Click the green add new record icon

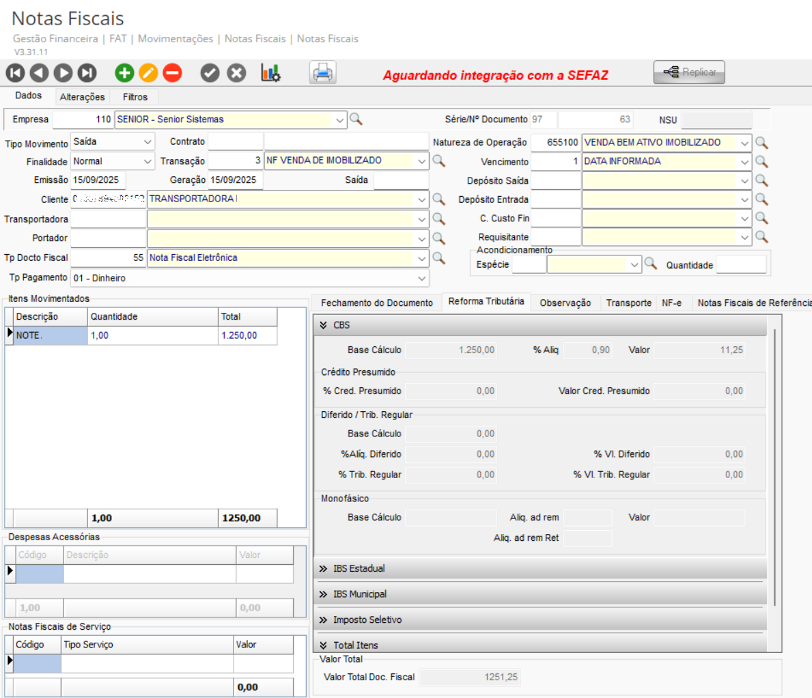[124, 72]
